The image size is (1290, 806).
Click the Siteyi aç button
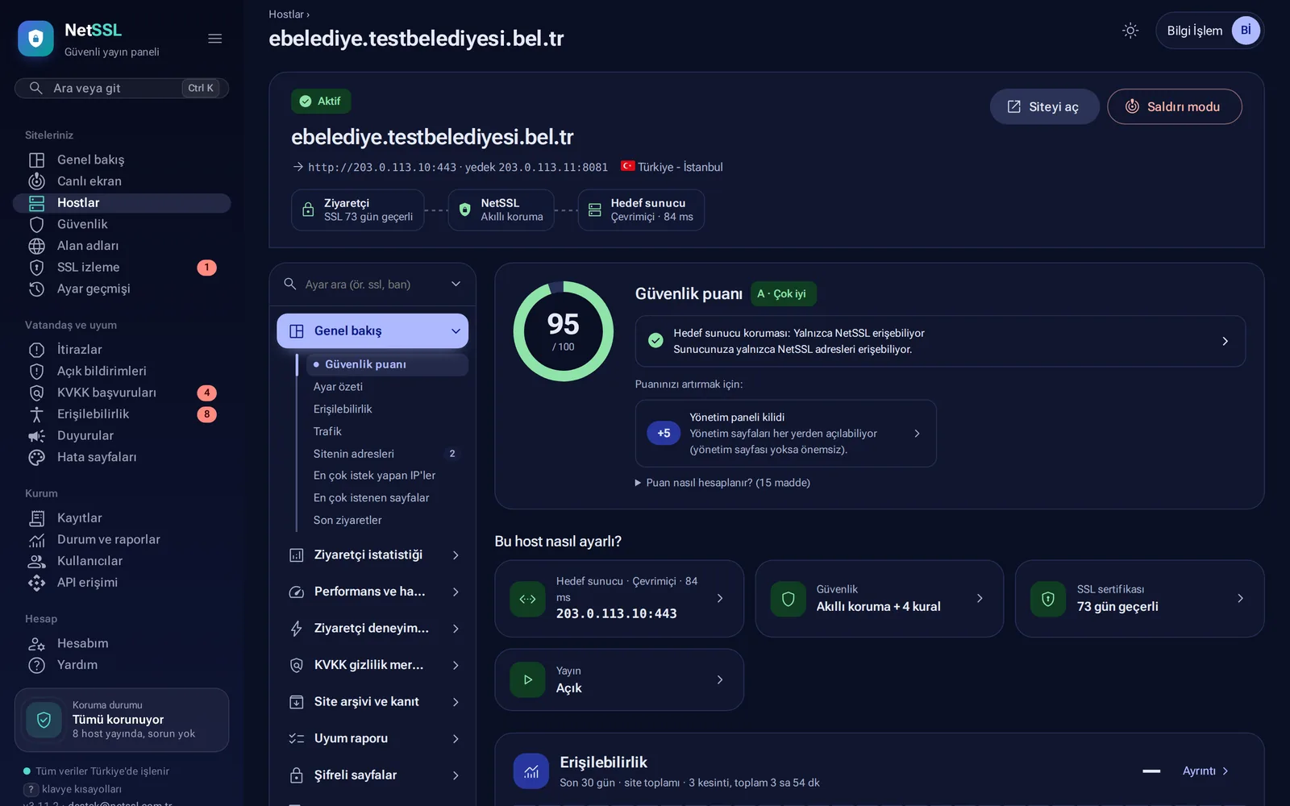[x=1044, y=106]
